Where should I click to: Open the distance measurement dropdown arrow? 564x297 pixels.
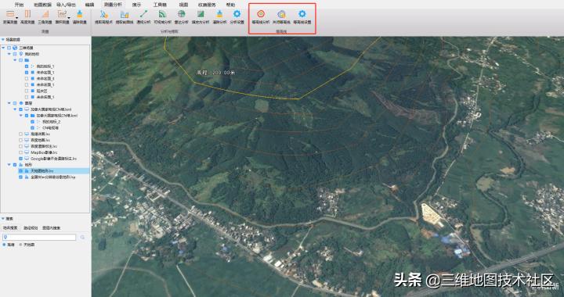(16, 17)
